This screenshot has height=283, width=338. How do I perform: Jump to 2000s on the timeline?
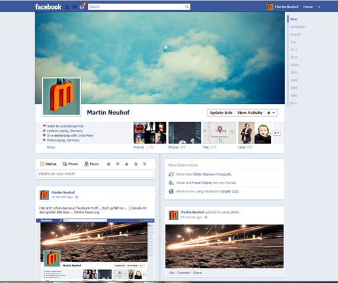point(295,65)
